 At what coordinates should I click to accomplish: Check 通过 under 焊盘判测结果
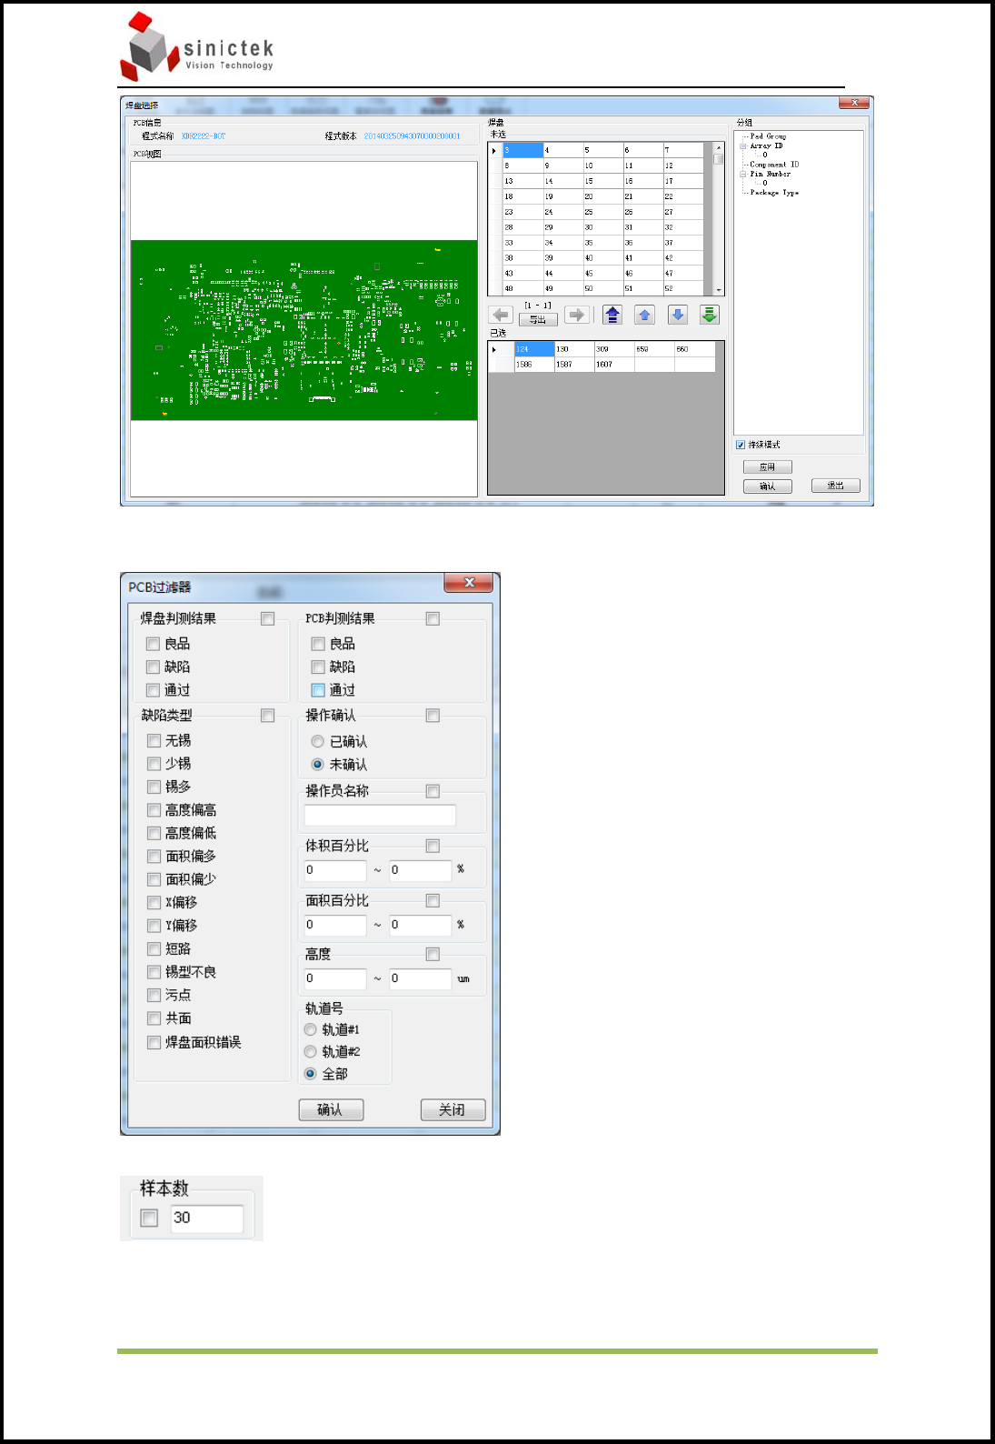(x=153, y=690)
